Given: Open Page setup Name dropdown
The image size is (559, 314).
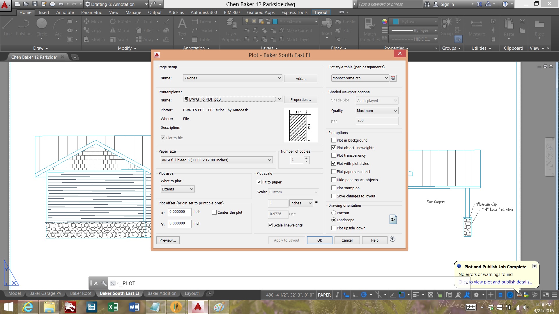Looking at the screenshot, I should [232, 78].
